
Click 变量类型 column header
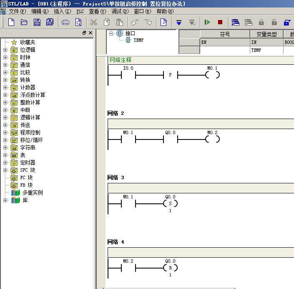[x=266, y=34]
